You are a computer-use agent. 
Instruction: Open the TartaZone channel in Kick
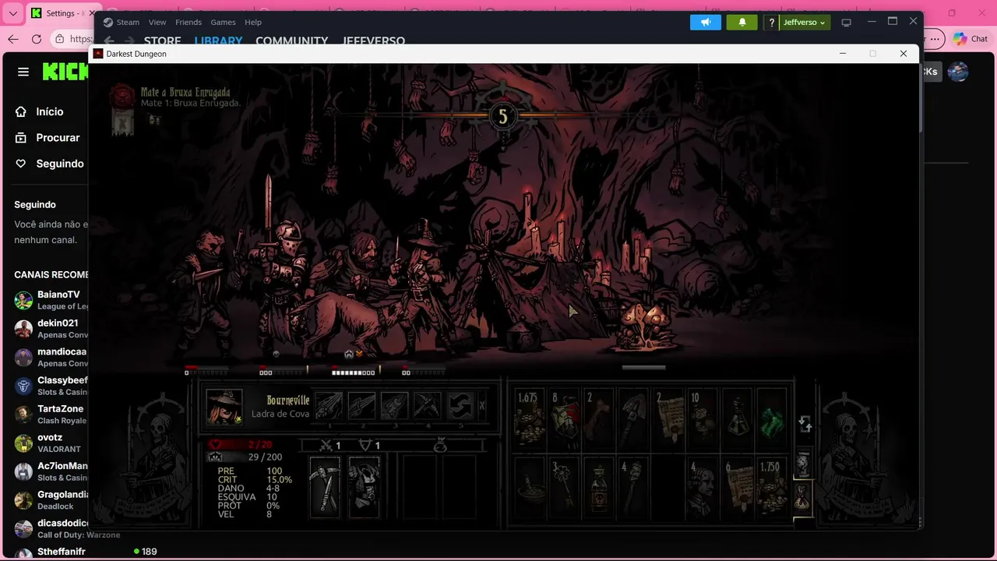coord(51,414)
